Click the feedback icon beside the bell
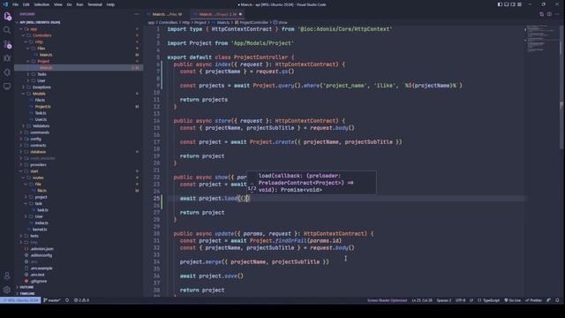Image resolution: width=565 pixels, height=318 pixels. [549, 300]
